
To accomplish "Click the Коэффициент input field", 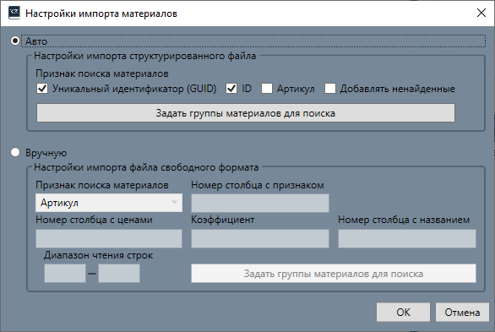I will [260, 238].
